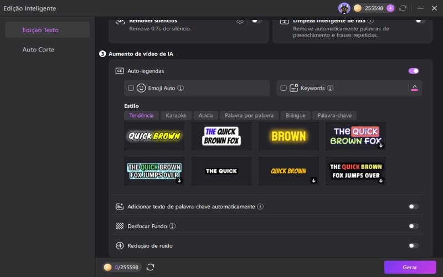Image resolution: width=443 pixels, height=277 pixels.
Task: Enable the Redução de ruído switch
Action: coord(414,245)
